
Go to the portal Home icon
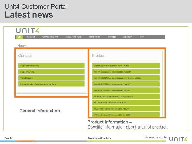[19, 37]
